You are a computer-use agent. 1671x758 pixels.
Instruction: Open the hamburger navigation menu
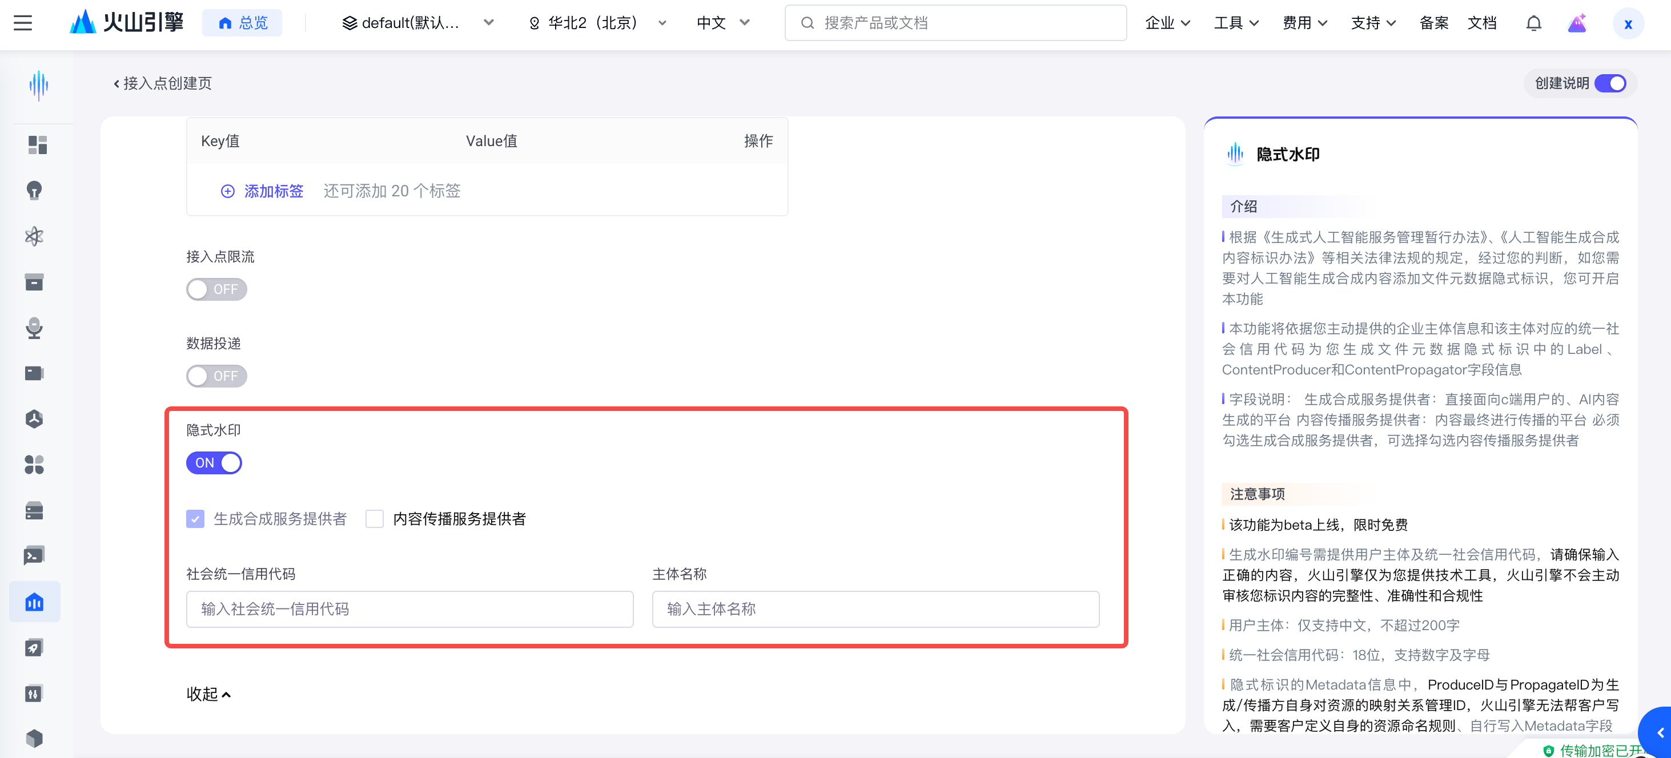pos(23,23)
